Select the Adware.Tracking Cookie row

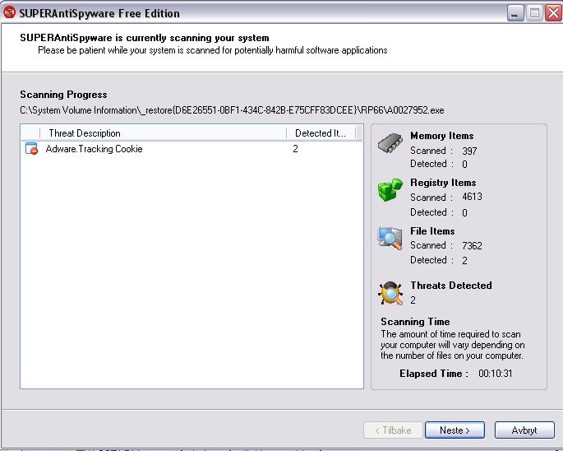[192, 149]
